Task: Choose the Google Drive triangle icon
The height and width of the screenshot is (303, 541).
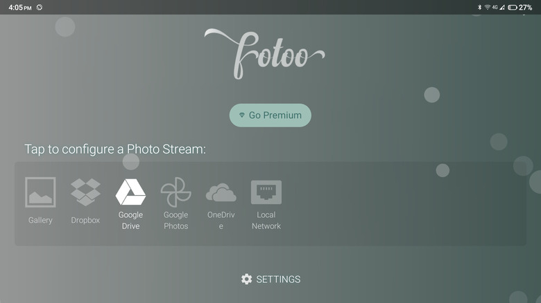Action: (x=130, y=192)
